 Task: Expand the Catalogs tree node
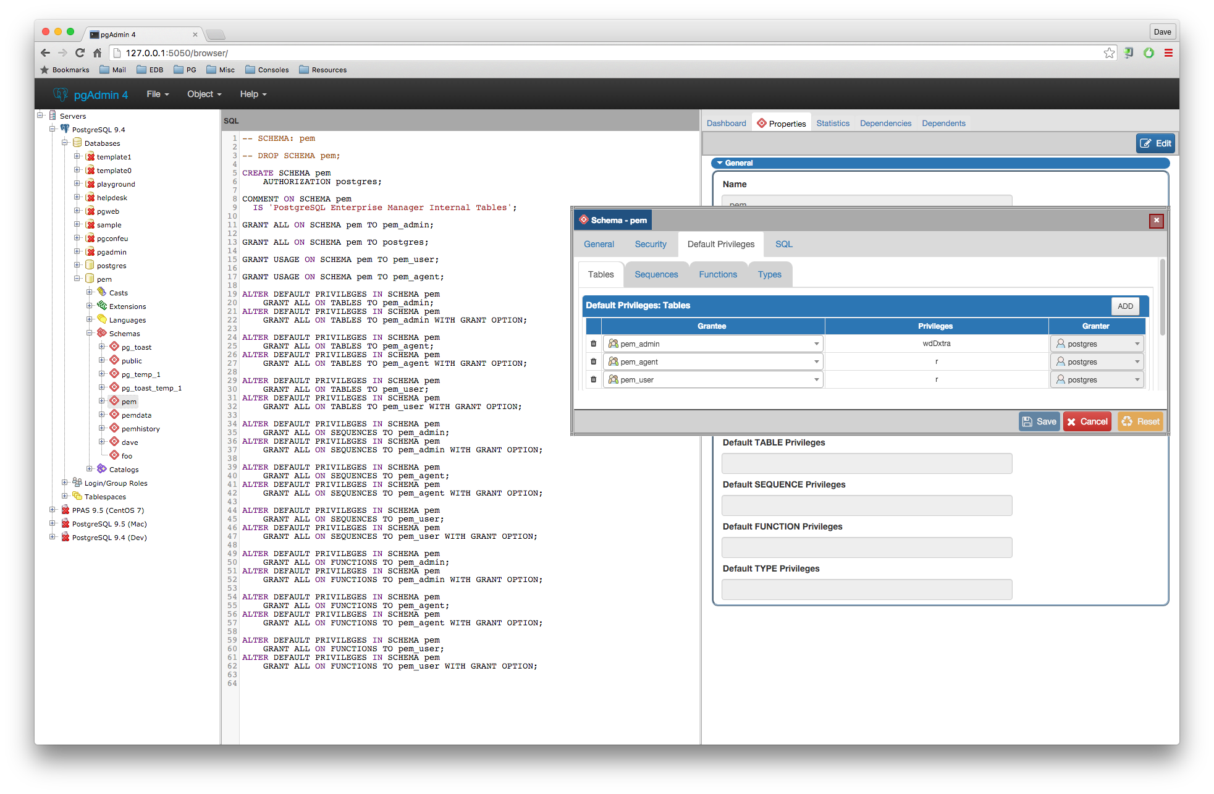90,469
